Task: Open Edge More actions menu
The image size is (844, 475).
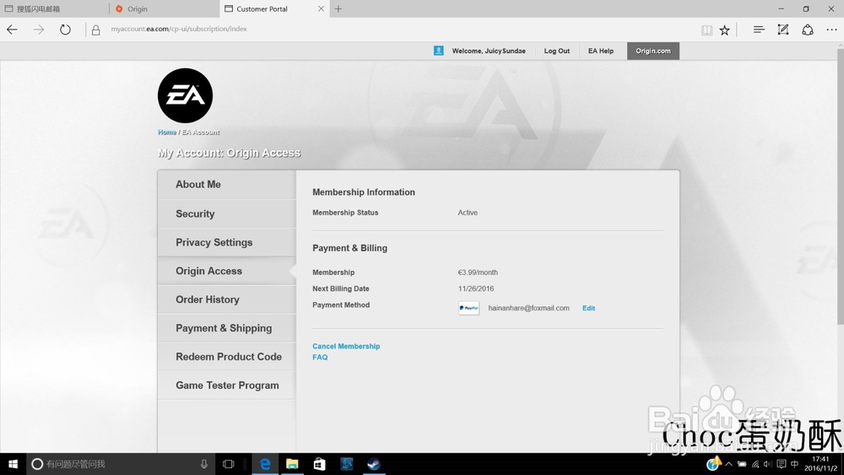Action: 831,30
